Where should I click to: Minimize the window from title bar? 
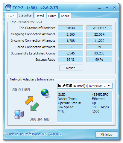[99, 8]
